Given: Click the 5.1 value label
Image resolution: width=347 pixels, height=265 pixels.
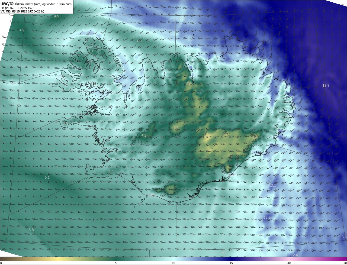Looking at the screenshot, I should tap(47, 177).
